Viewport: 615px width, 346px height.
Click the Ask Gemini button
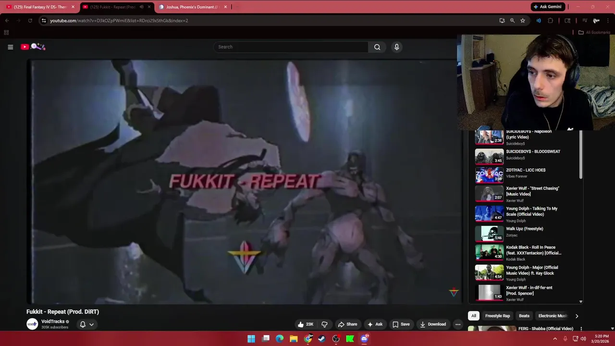point(547,7)
